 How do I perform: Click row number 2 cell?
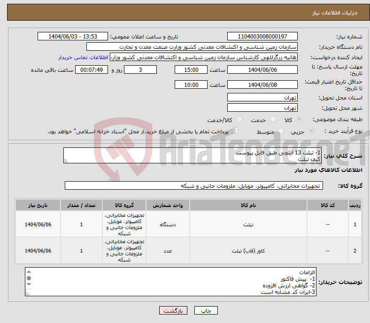click(355, 251)
